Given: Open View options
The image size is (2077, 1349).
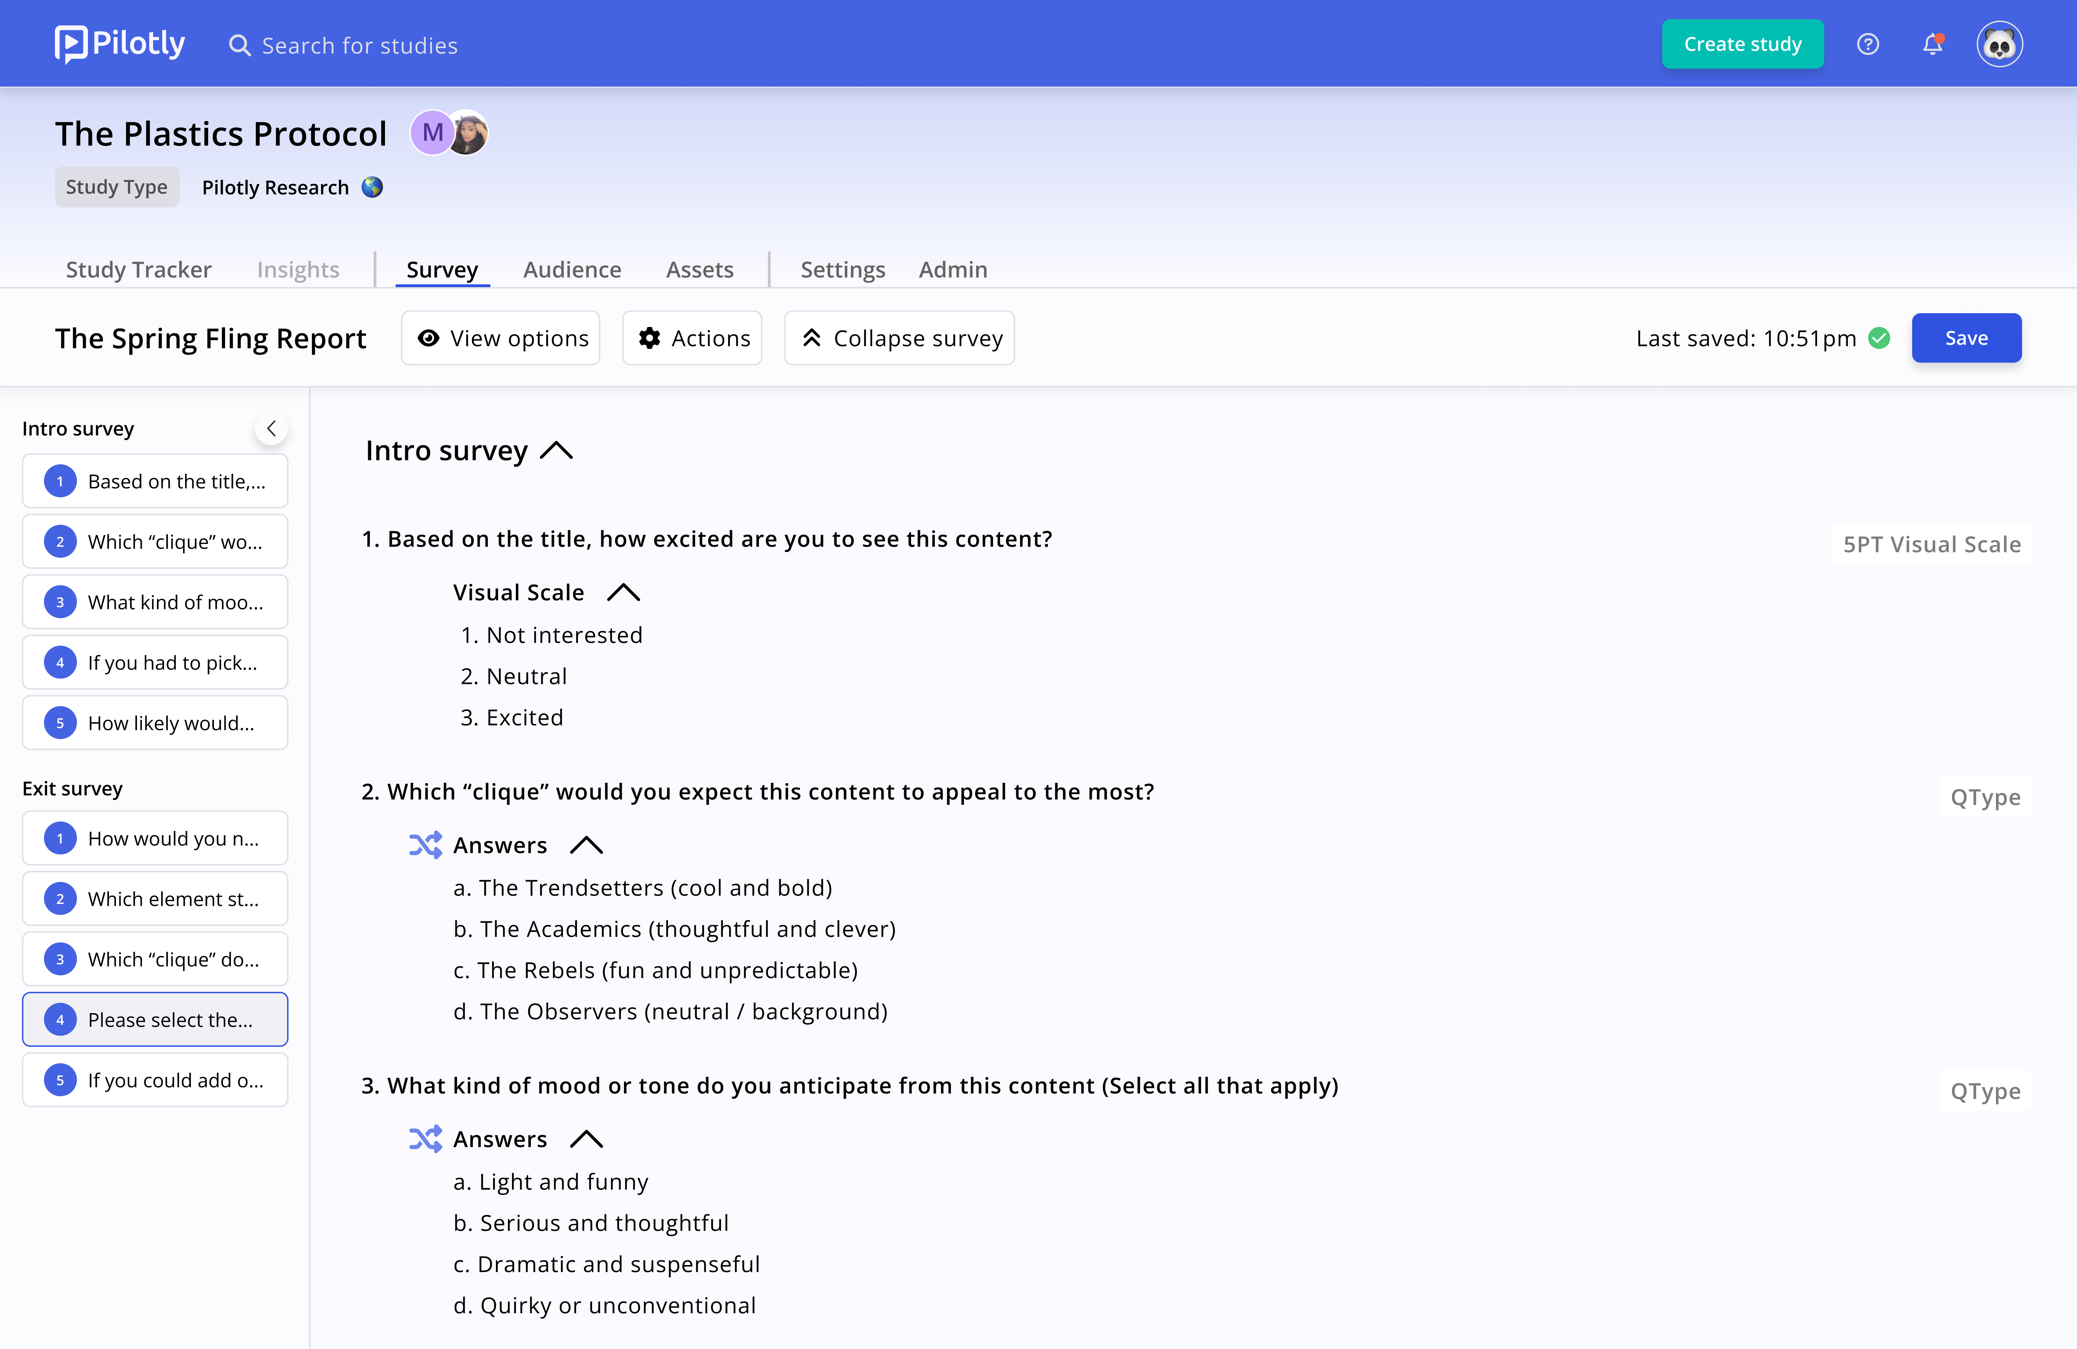Looking at the screenshot, I should tap(501, 338).
